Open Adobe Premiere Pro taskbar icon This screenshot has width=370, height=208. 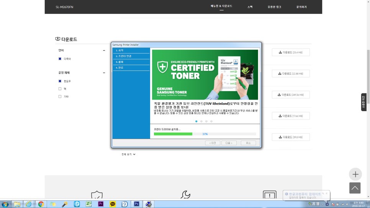101,204
